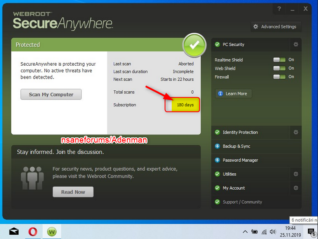Toggle the Realtime Shield switch
Image resolution: width=318 pixels, height=239 pixels.
[279, 60]
